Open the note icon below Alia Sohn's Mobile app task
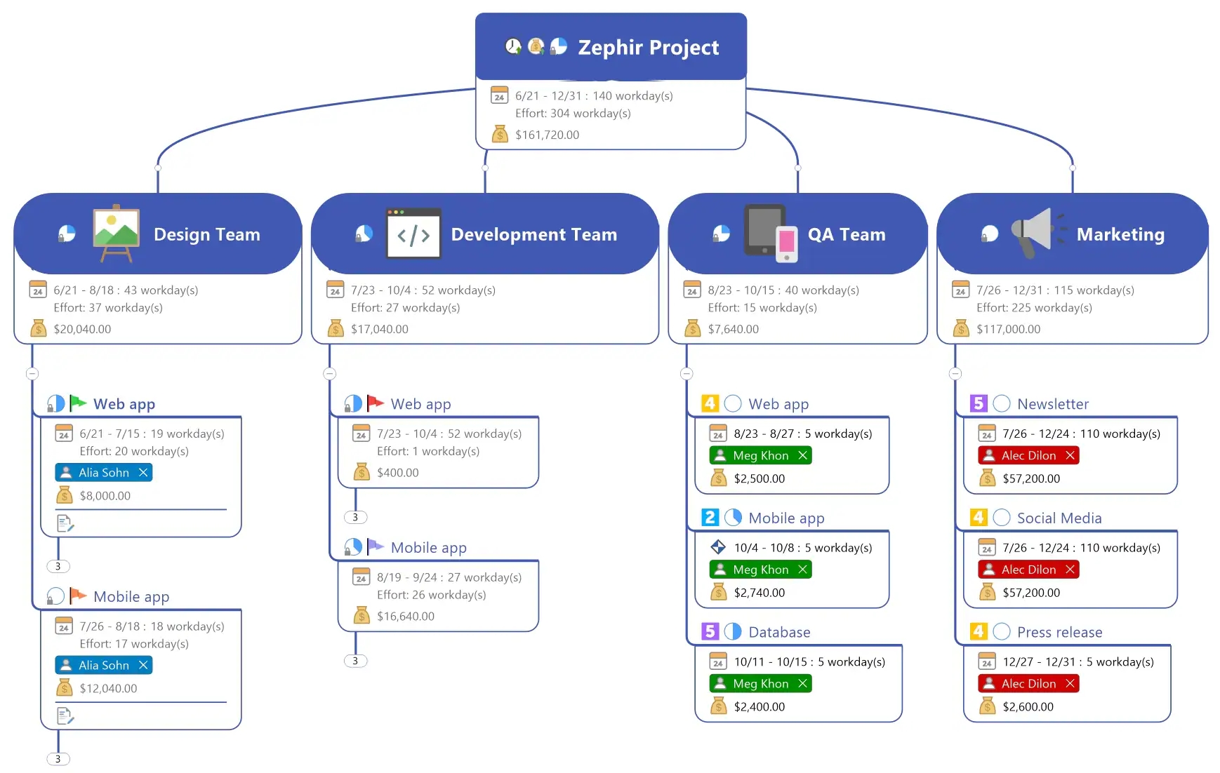 tap(65, 715)
